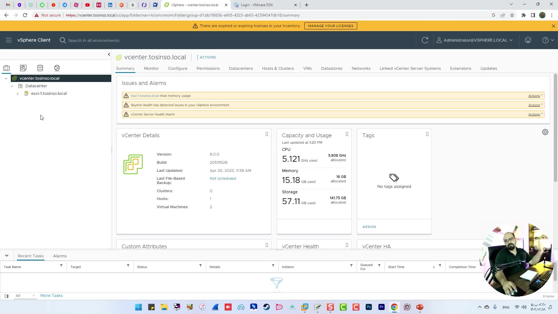Click More Tasks link
This screenshot has height=314, width=558.
(51, 296)
